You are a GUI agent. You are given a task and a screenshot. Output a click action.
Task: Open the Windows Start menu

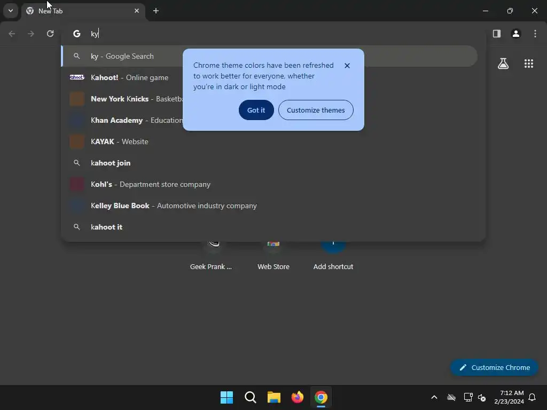click(226, 397)
